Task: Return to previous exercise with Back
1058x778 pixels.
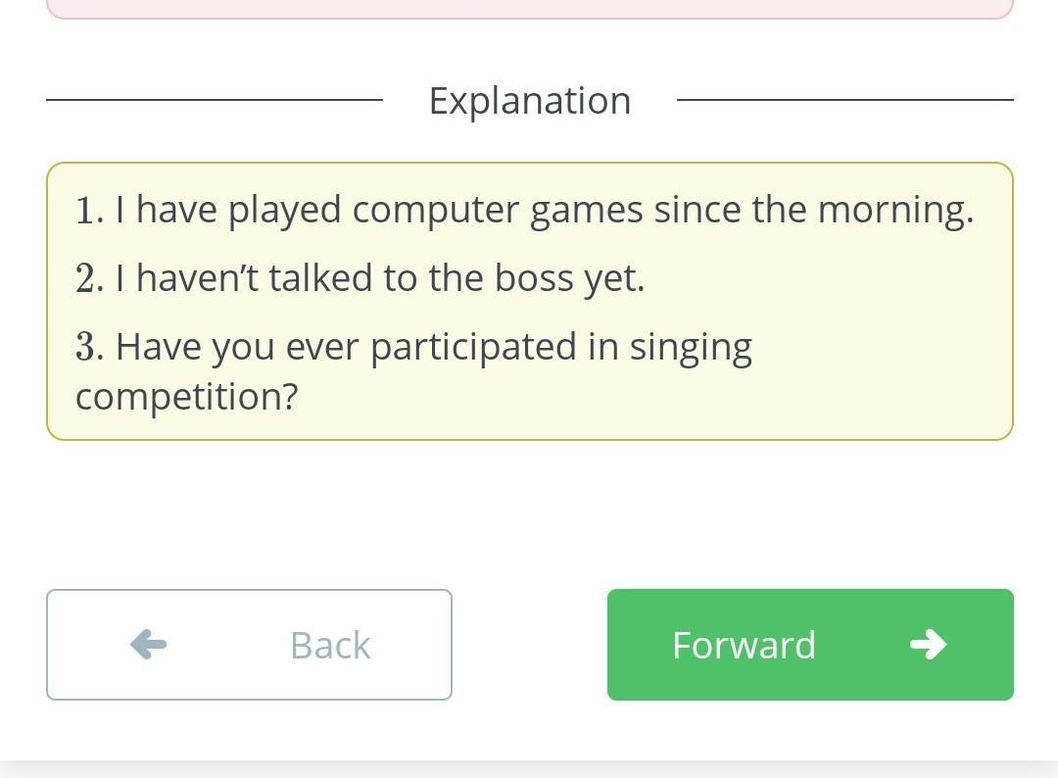Action: (249, 645)
